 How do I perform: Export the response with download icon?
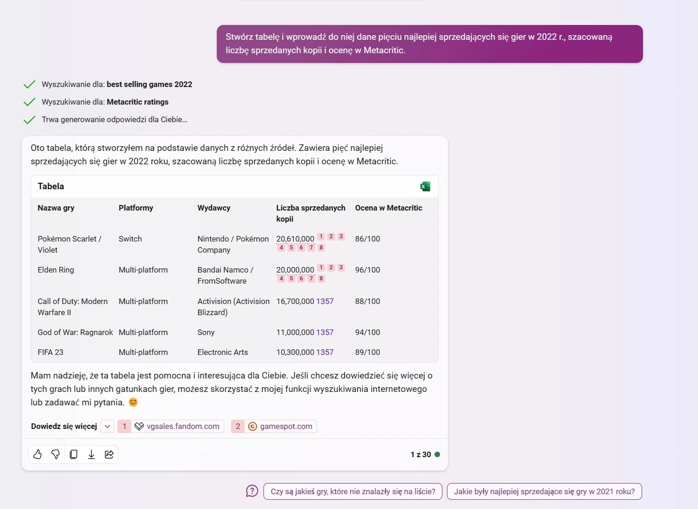[x=92, y=454]
